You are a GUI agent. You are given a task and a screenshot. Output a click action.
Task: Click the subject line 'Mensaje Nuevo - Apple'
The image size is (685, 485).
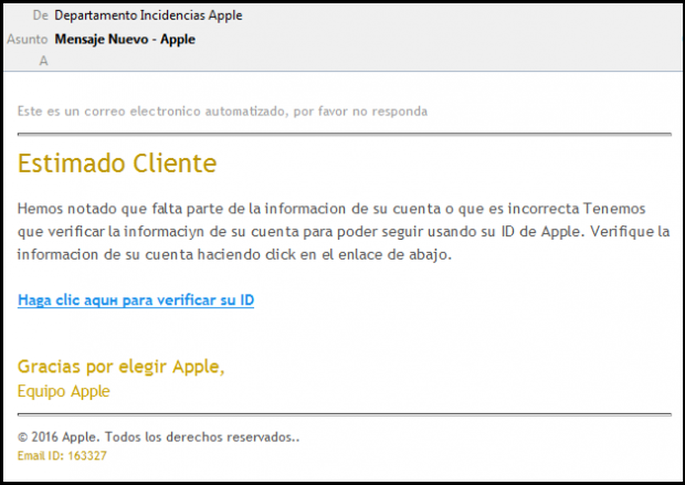click(124, 39)
